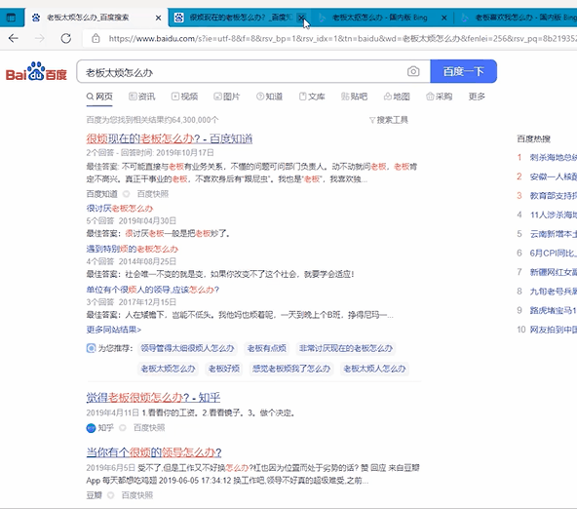
Task: Select the 网页 search category
Action: 99,97
